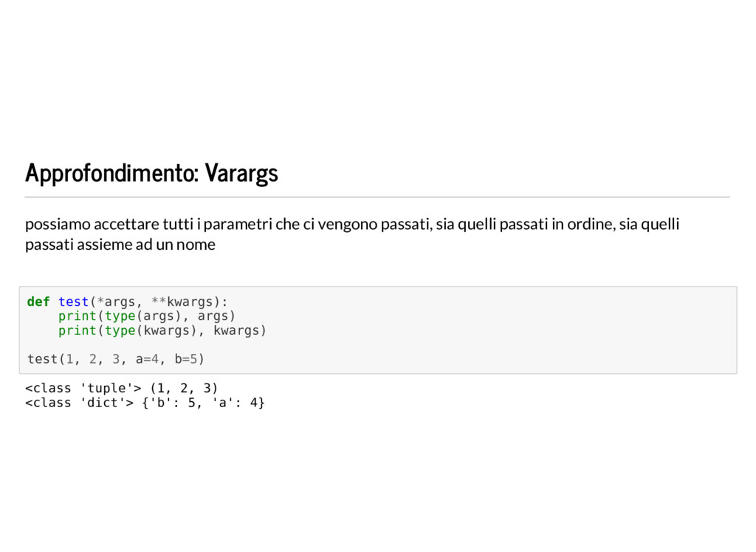This screenshot has width=756, height=552.
Task: Click the 'print(type(kwargs), kwargs)' code line
Action: click(x=162, y=331)
